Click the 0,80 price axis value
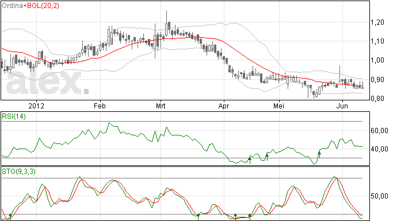This screenshot has width=397, height=222. tap(377, 99)
